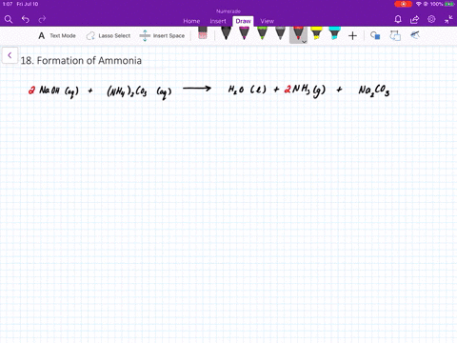Tap the handwritten 'NH3 (g)' term
This screenshot has width=457, height=343.
[x=308, y=91]
